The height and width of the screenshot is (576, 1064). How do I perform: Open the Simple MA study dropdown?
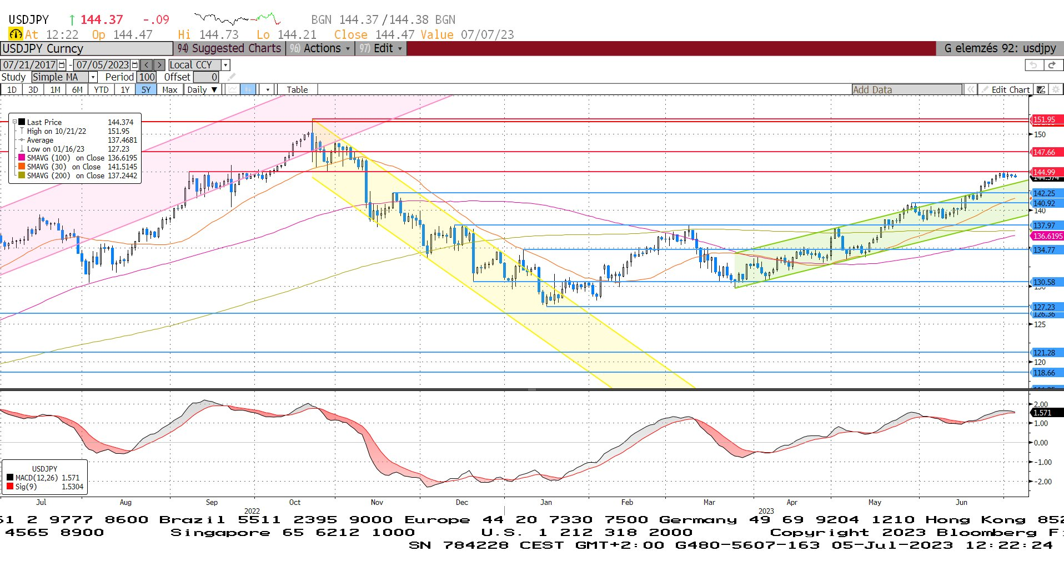pyautogui.click(x=93, y=77)
